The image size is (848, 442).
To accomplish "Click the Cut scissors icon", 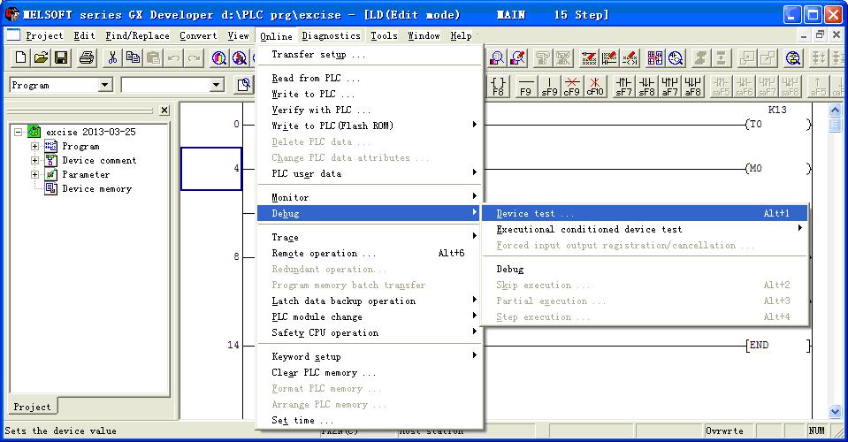I will click(x=113, y=58).
